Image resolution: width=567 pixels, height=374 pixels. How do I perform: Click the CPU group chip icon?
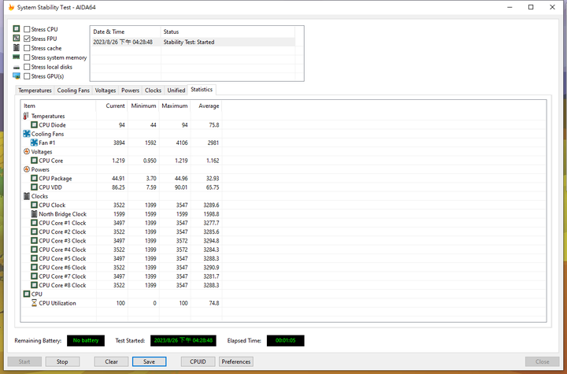(x=27, y=294)
